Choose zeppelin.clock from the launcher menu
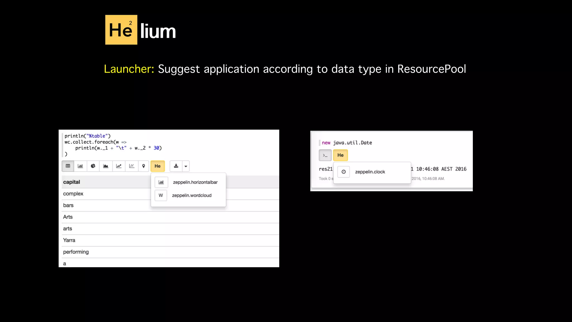 click(370, 172)
